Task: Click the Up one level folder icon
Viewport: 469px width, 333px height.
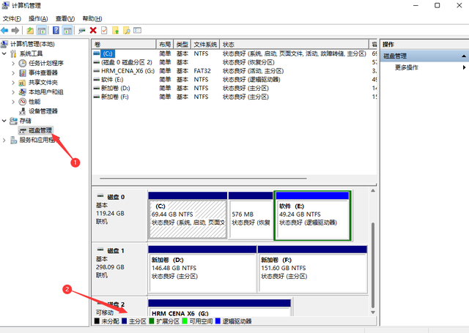Action: pyautogui.click(x=30, y=31)
